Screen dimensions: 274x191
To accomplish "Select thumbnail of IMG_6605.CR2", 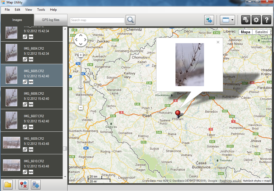I will pos(12,75).
